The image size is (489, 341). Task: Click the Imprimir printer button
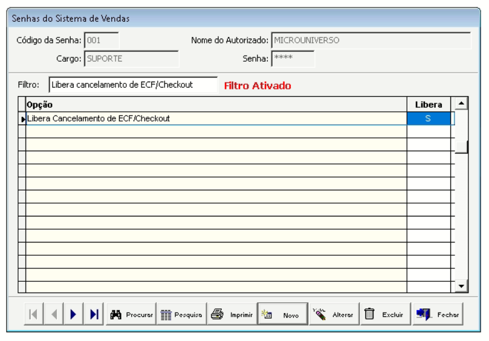pos(232,314)
